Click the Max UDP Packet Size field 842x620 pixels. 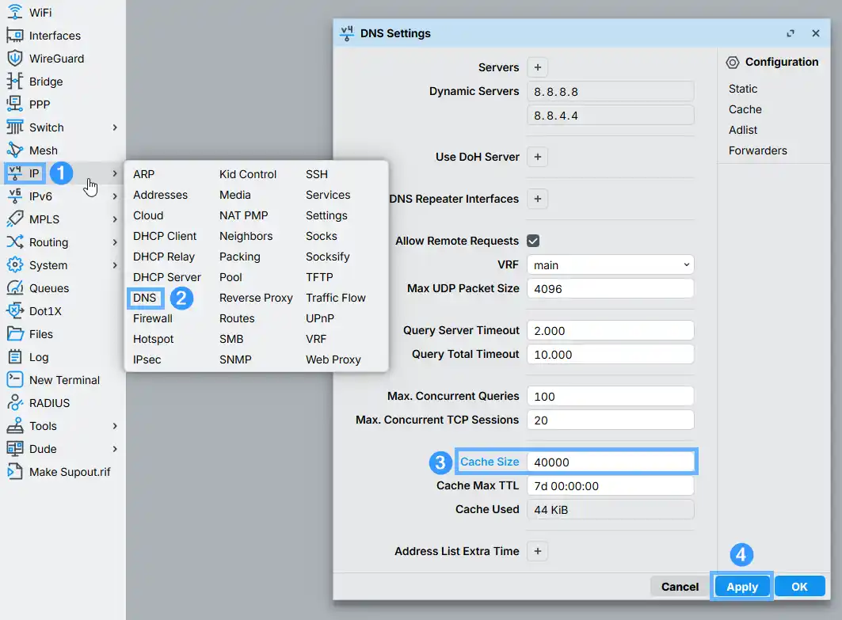click(611, 289)
